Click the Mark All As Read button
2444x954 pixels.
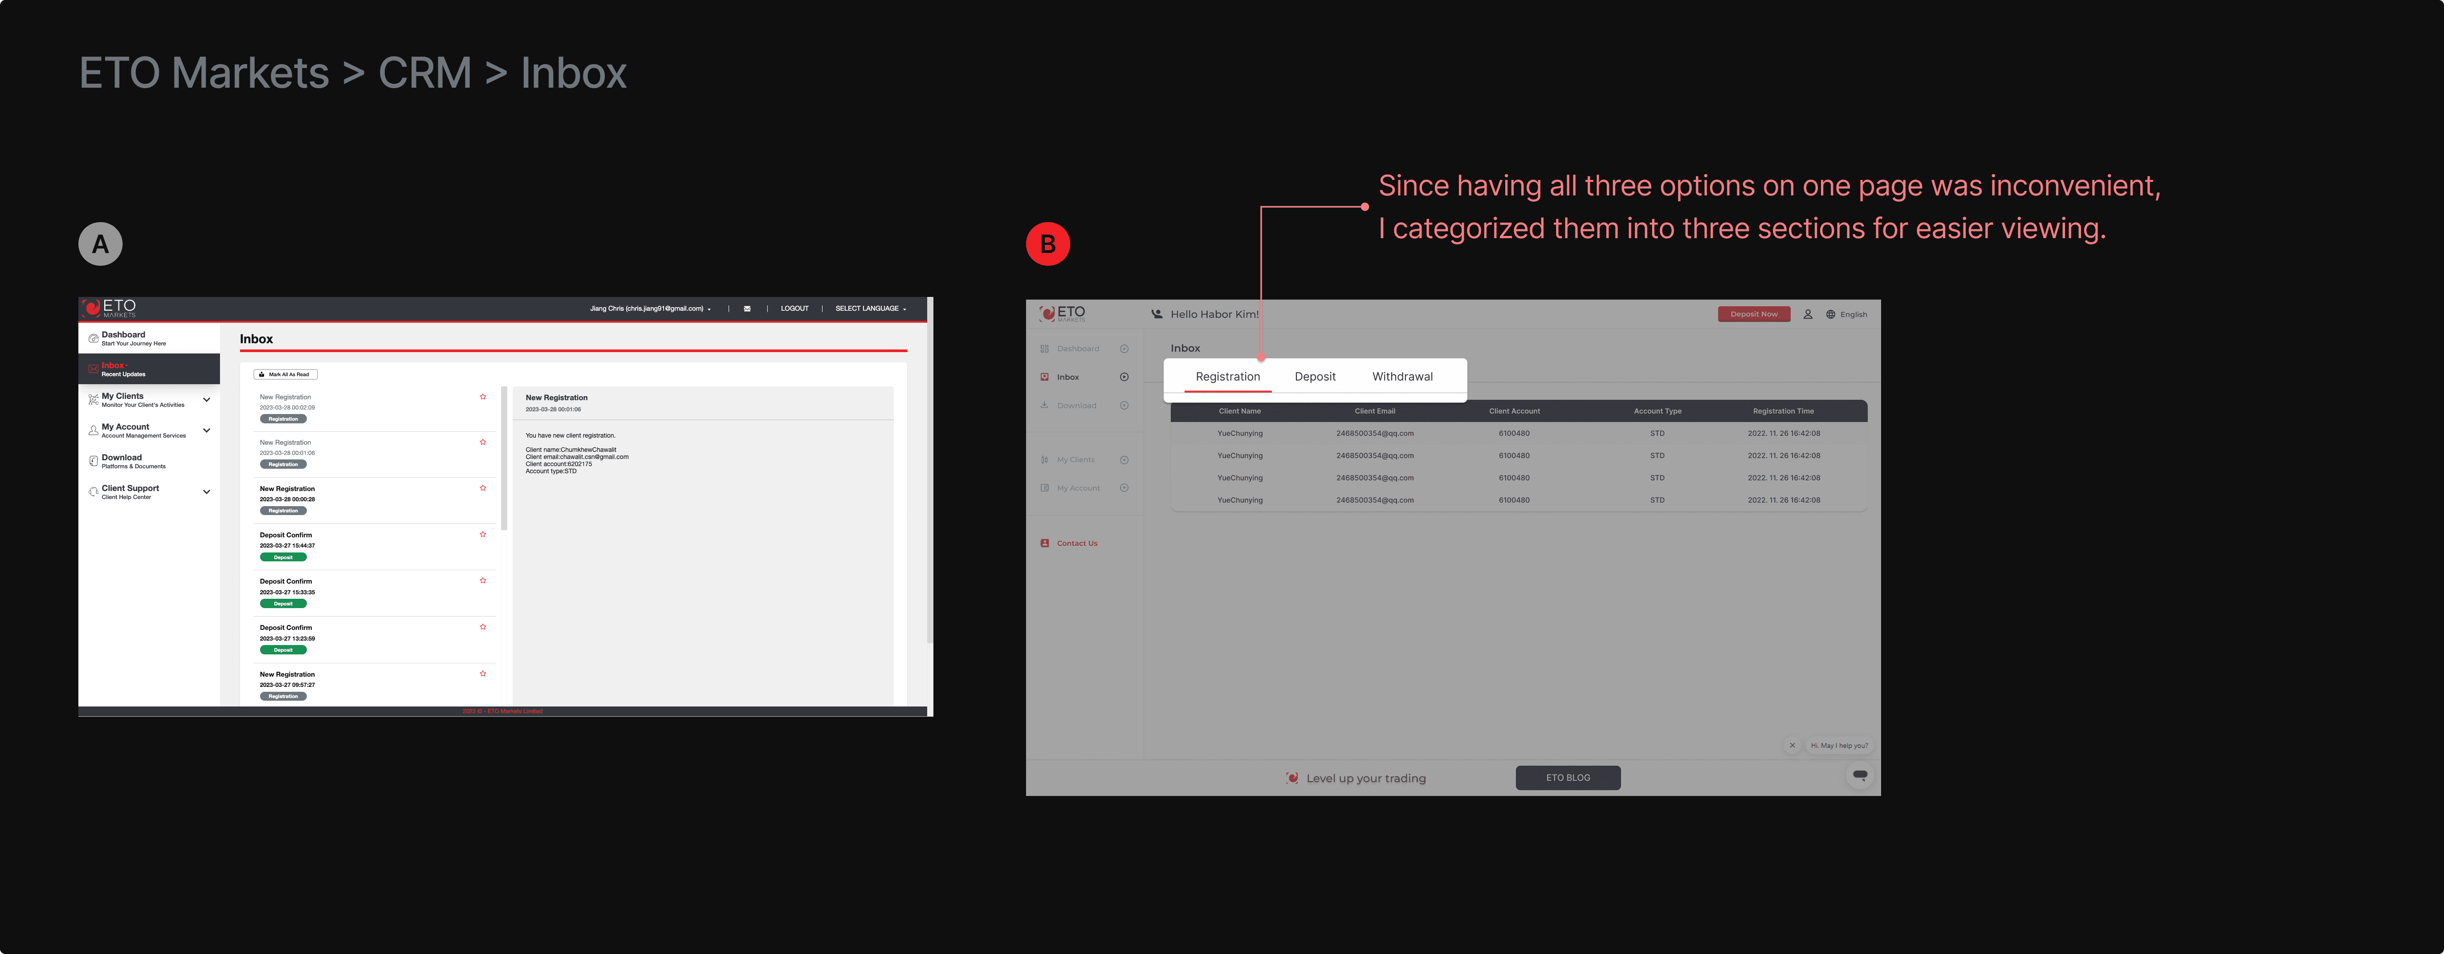285,374
